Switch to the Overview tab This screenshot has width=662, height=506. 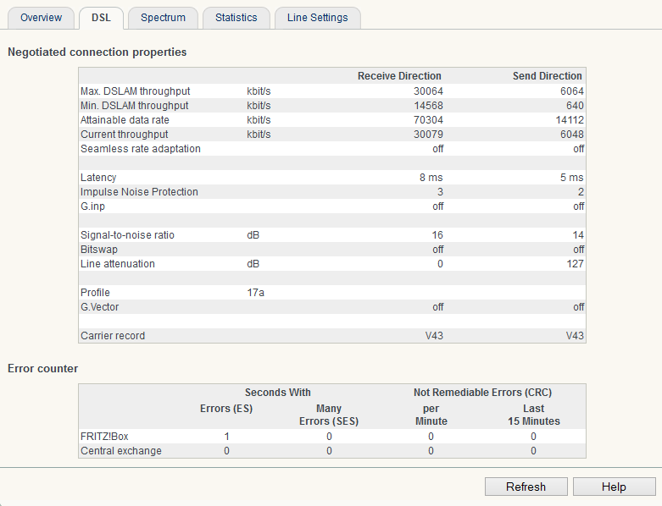coord(41,18)
